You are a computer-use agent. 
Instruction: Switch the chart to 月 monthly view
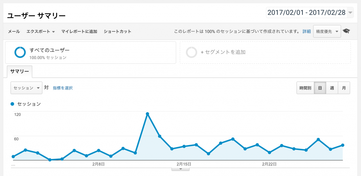pyautogui.click(x=344, y=88)
